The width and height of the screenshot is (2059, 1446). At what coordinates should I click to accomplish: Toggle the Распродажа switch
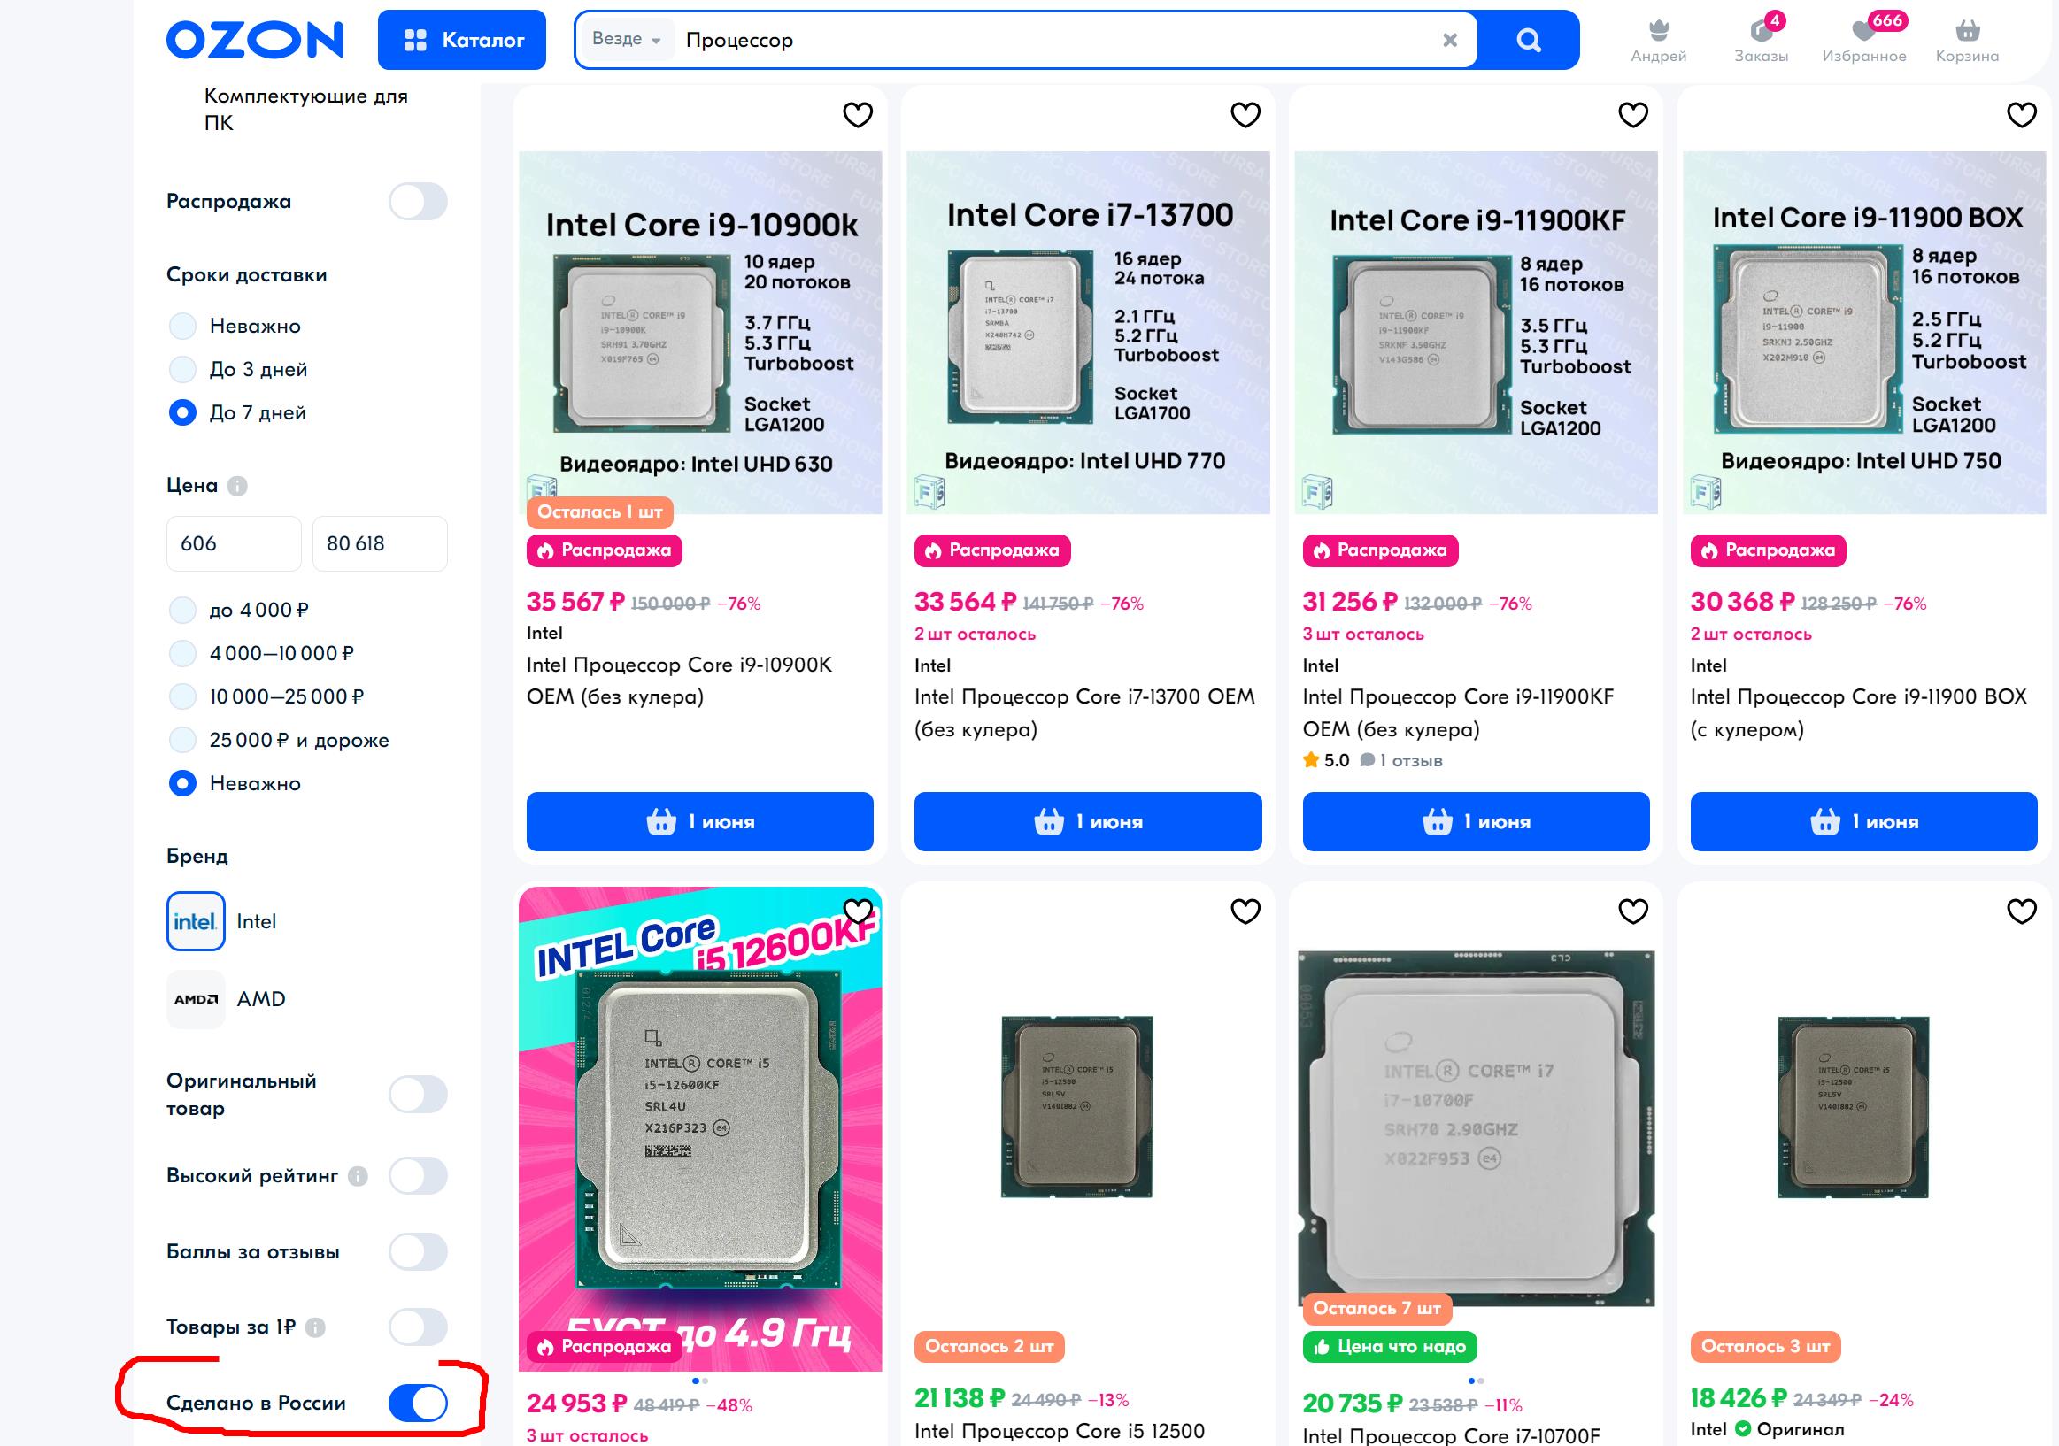pyautogui.click(x=418, y=201)
